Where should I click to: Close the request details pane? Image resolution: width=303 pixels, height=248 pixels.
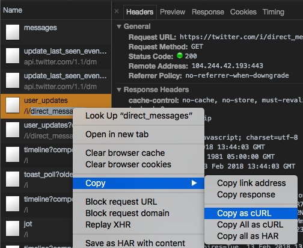pos(117,11)
